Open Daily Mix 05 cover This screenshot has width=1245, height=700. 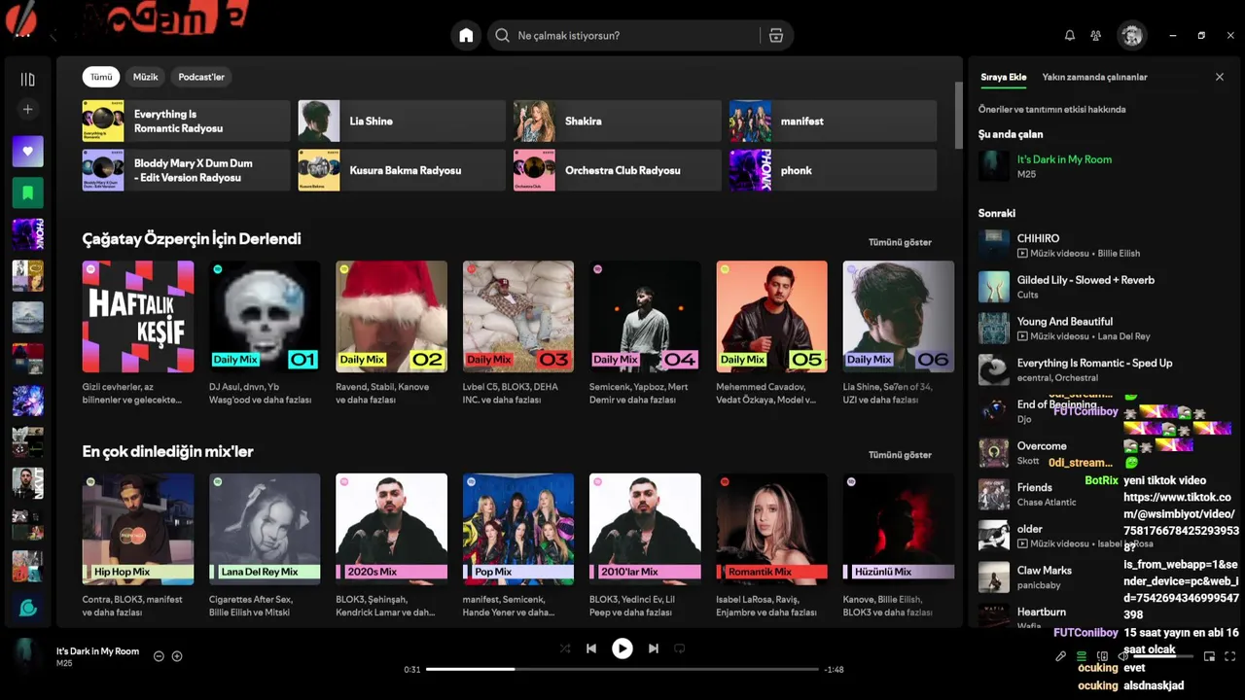771,316
